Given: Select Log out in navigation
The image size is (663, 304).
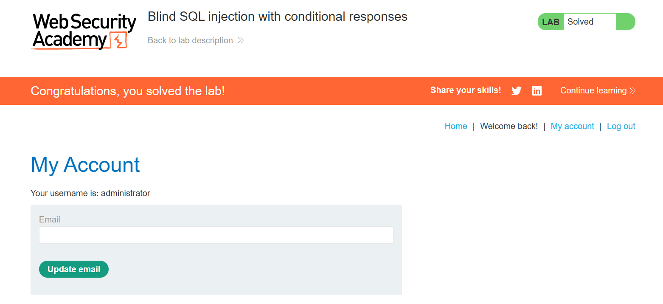Looking at the screenshot, I should point(621,126).
